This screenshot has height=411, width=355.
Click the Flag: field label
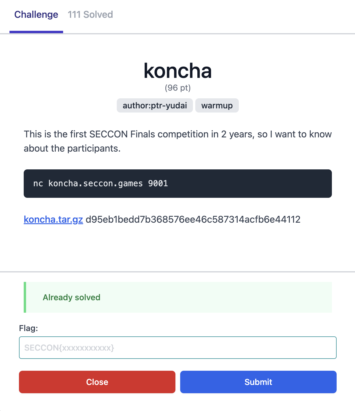point(28,328)
